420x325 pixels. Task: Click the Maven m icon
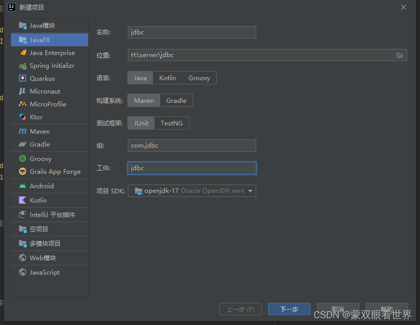[23, 131]
